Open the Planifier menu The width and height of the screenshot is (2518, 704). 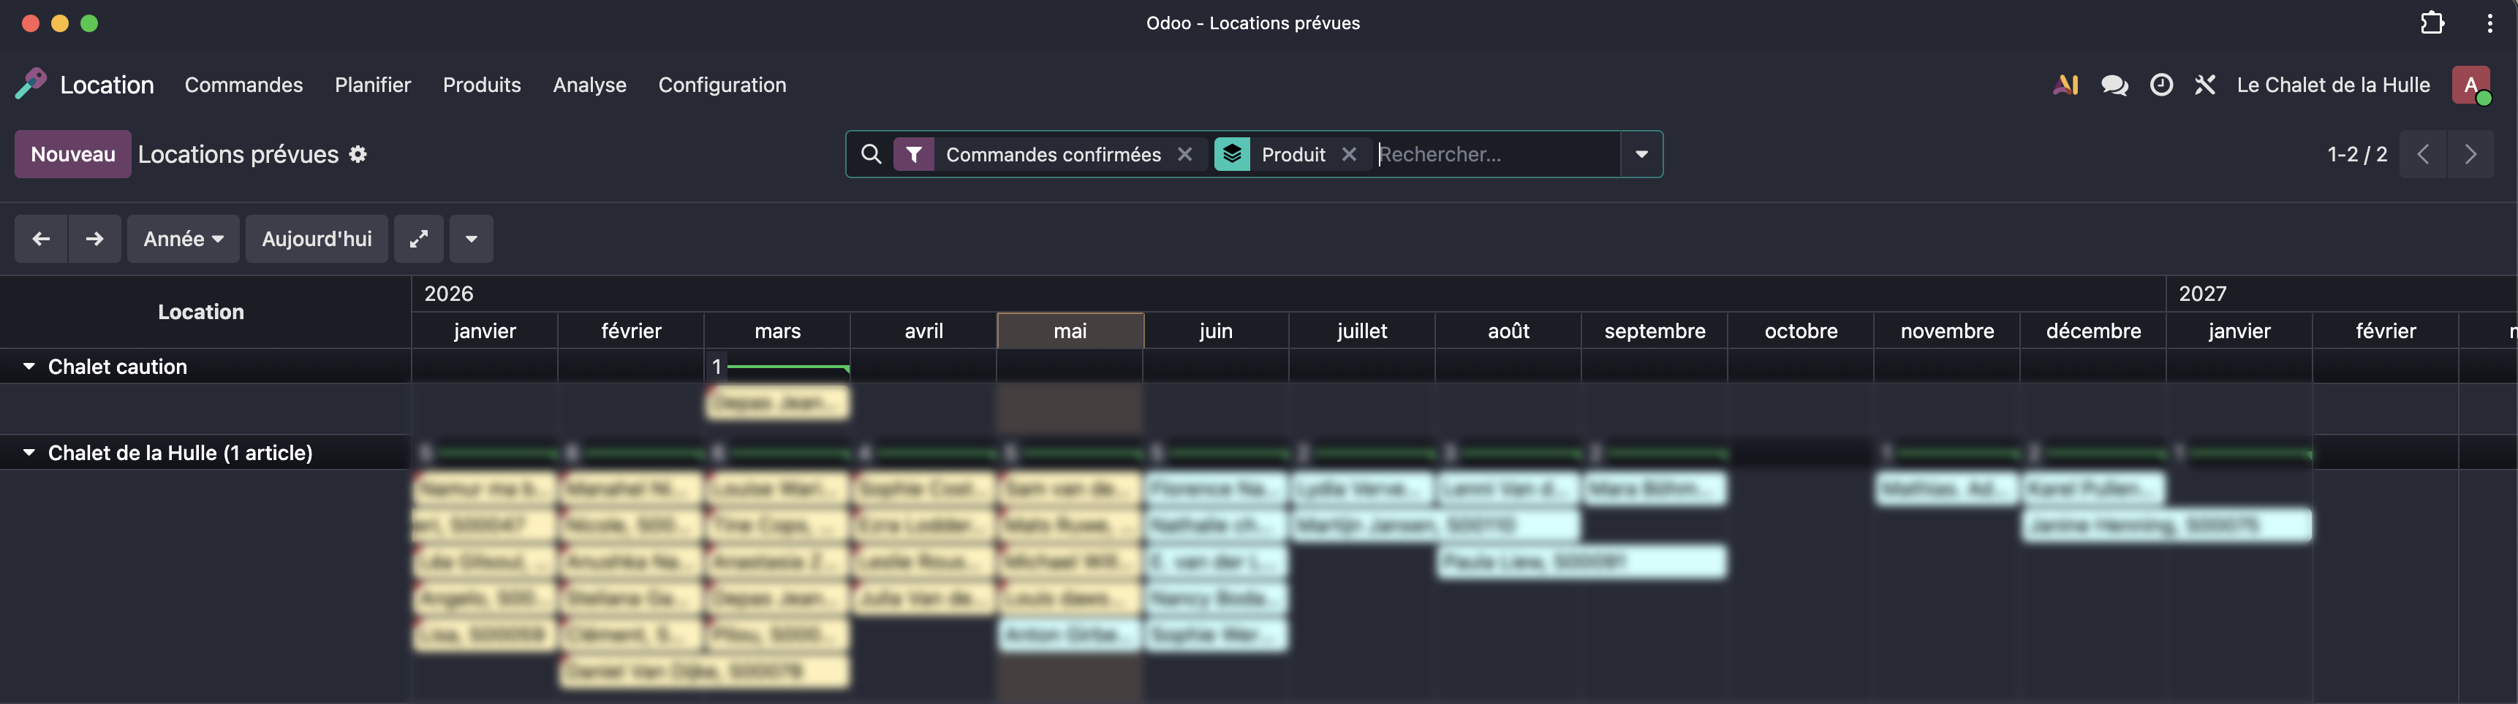(372, 85)
